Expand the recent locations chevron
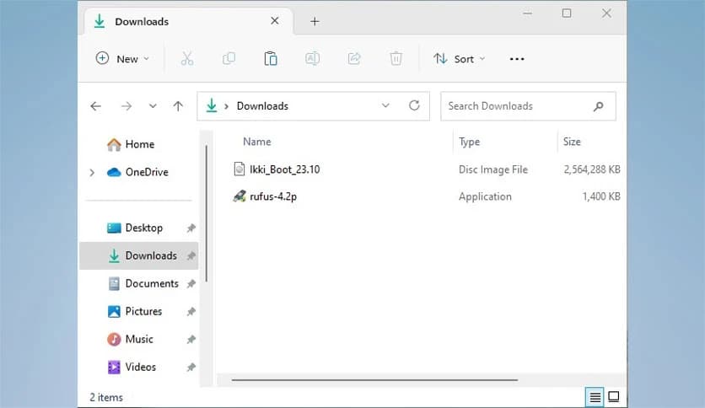Image resolution: width=705 pixels, height=408 pixels. 153,106
